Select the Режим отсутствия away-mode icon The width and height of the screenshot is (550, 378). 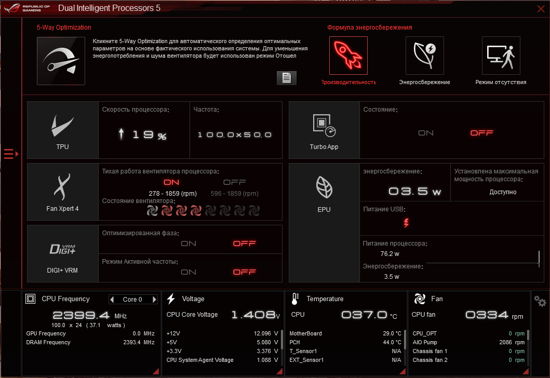coord(501,56)
